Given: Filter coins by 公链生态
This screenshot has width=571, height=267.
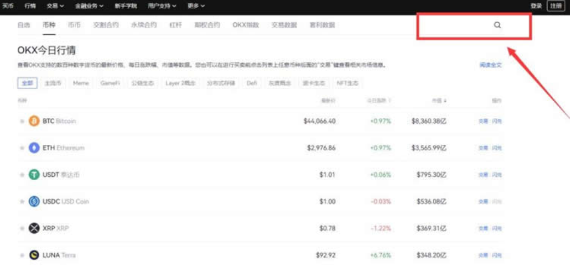Looking at the screenshot, I should (x=142, y=83).
